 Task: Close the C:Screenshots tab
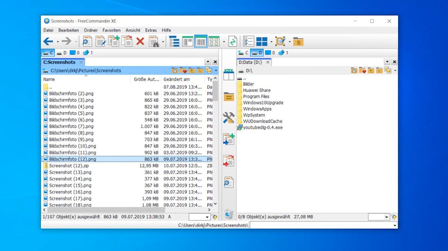tap(81, 62)
